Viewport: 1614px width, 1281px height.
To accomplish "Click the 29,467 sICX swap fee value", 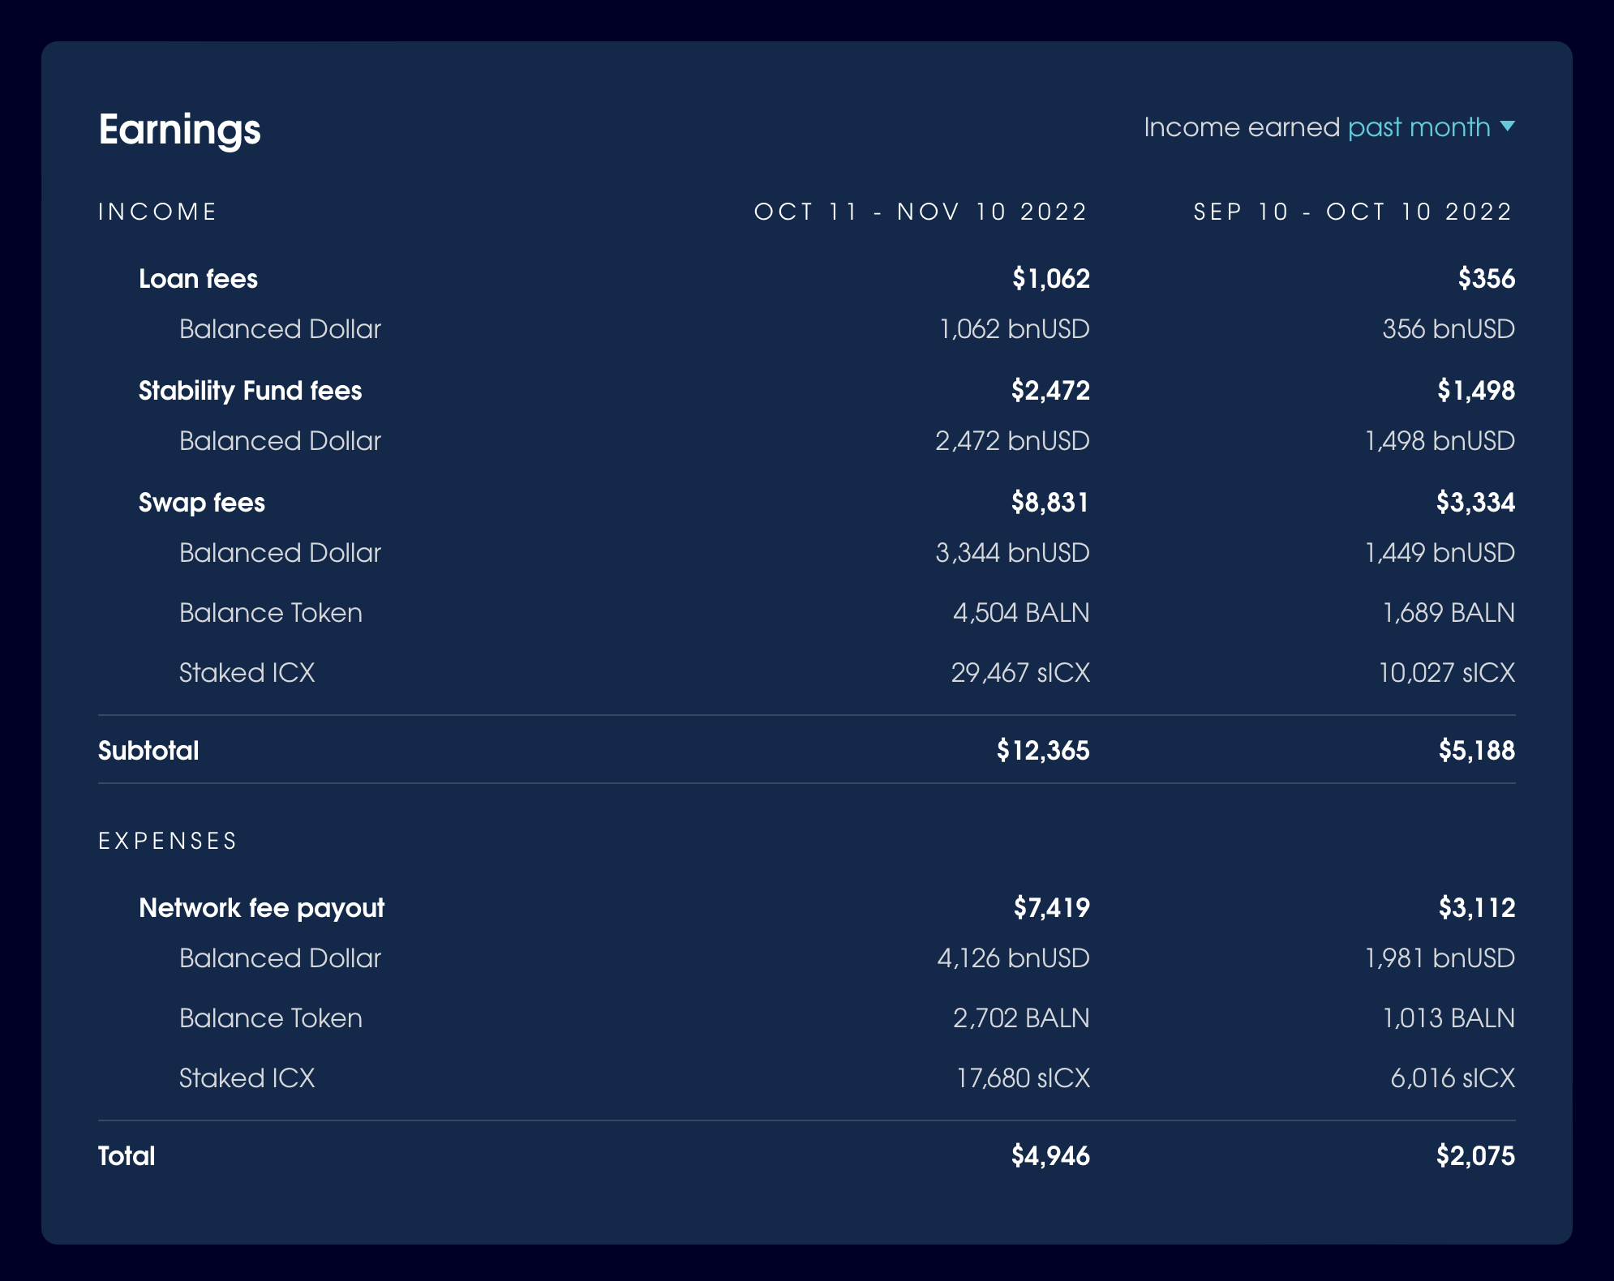I will (1019, 673).
